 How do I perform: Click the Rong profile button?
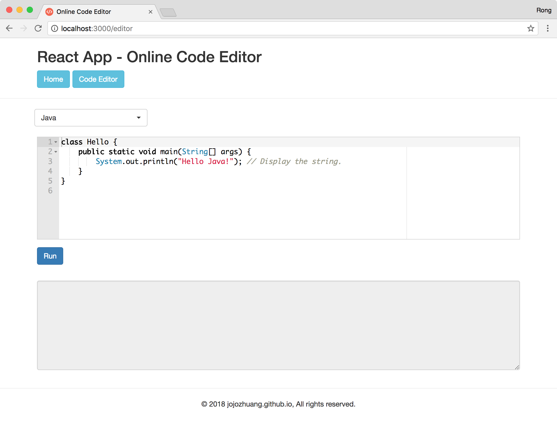pos(544,10)
